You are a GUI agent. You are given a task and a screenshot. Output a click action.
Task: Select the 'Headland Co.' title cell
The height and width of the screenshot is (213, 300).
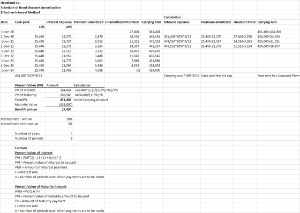pos(11,3)
